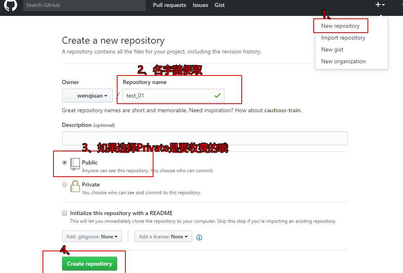This screenshot has width=403, height=273.
Task: Click the Create repository button
Action: click(x=89, y=264)
